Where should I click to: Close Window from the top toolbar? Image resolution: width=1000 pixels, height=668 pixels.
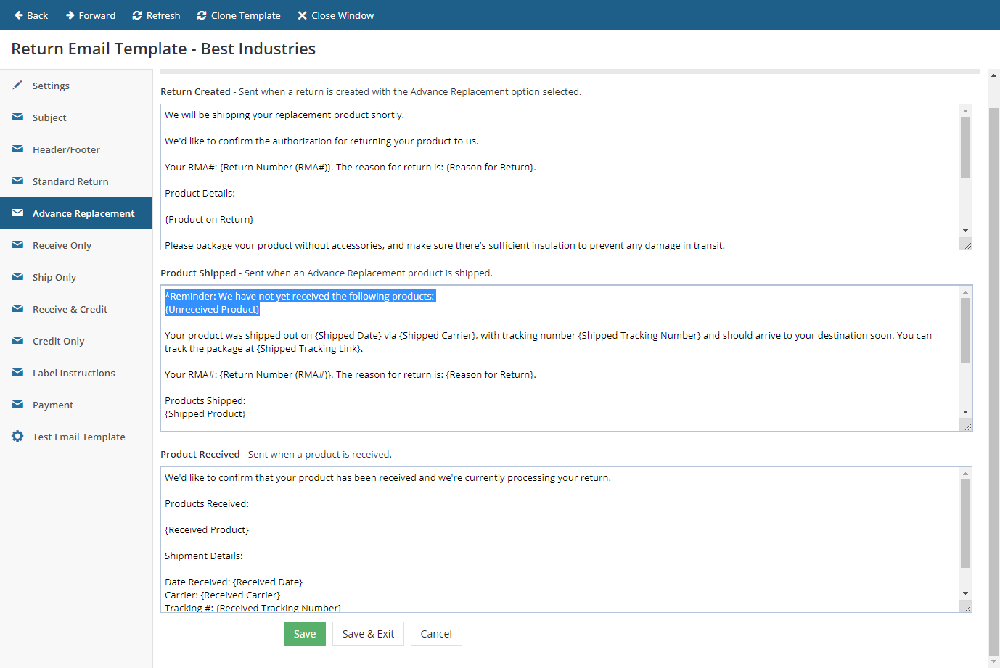(x=335, y=15)
